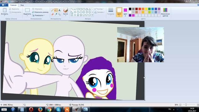Viewport: 199px width, 112px height.
Task: Open the Paint application menu button
Action: pyautogui.click(x=4, y=5)
